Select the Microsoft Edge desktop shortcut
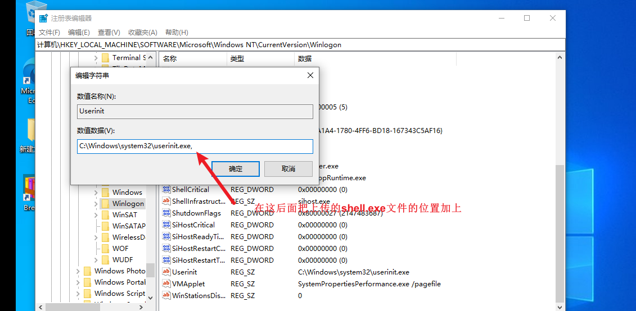The image size is (636, 311). click(x=29, y=81)
